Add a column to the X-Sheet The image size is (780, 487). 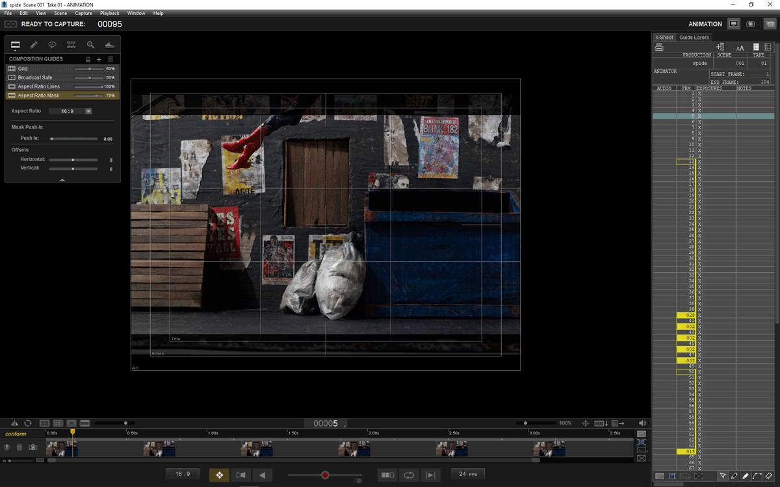720,47
